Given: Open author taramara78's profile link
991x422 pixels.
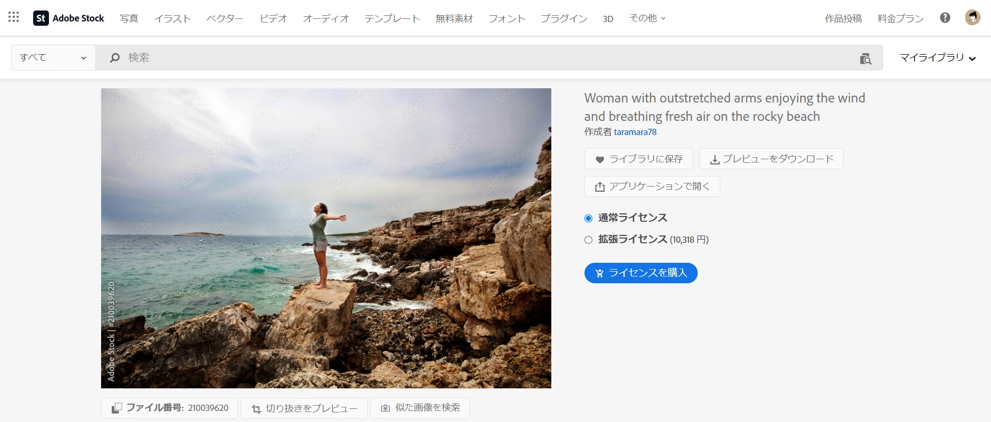Looking at the screenshot, I should pos(635,132).
